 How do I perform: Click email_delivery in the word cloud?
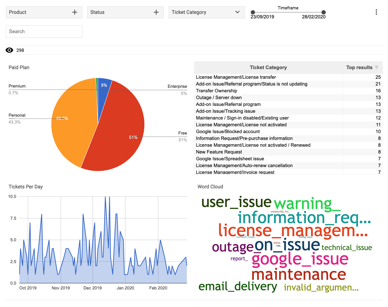tap(238, 287)
